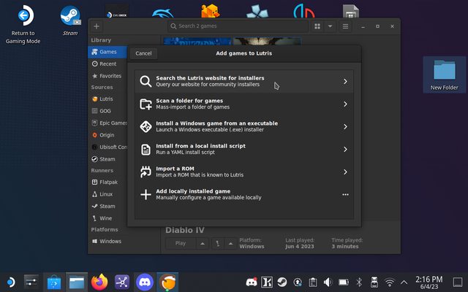The image size is (468, 292).
Task: Cancel the Add games dialog
Action: [x=143, y=53]
